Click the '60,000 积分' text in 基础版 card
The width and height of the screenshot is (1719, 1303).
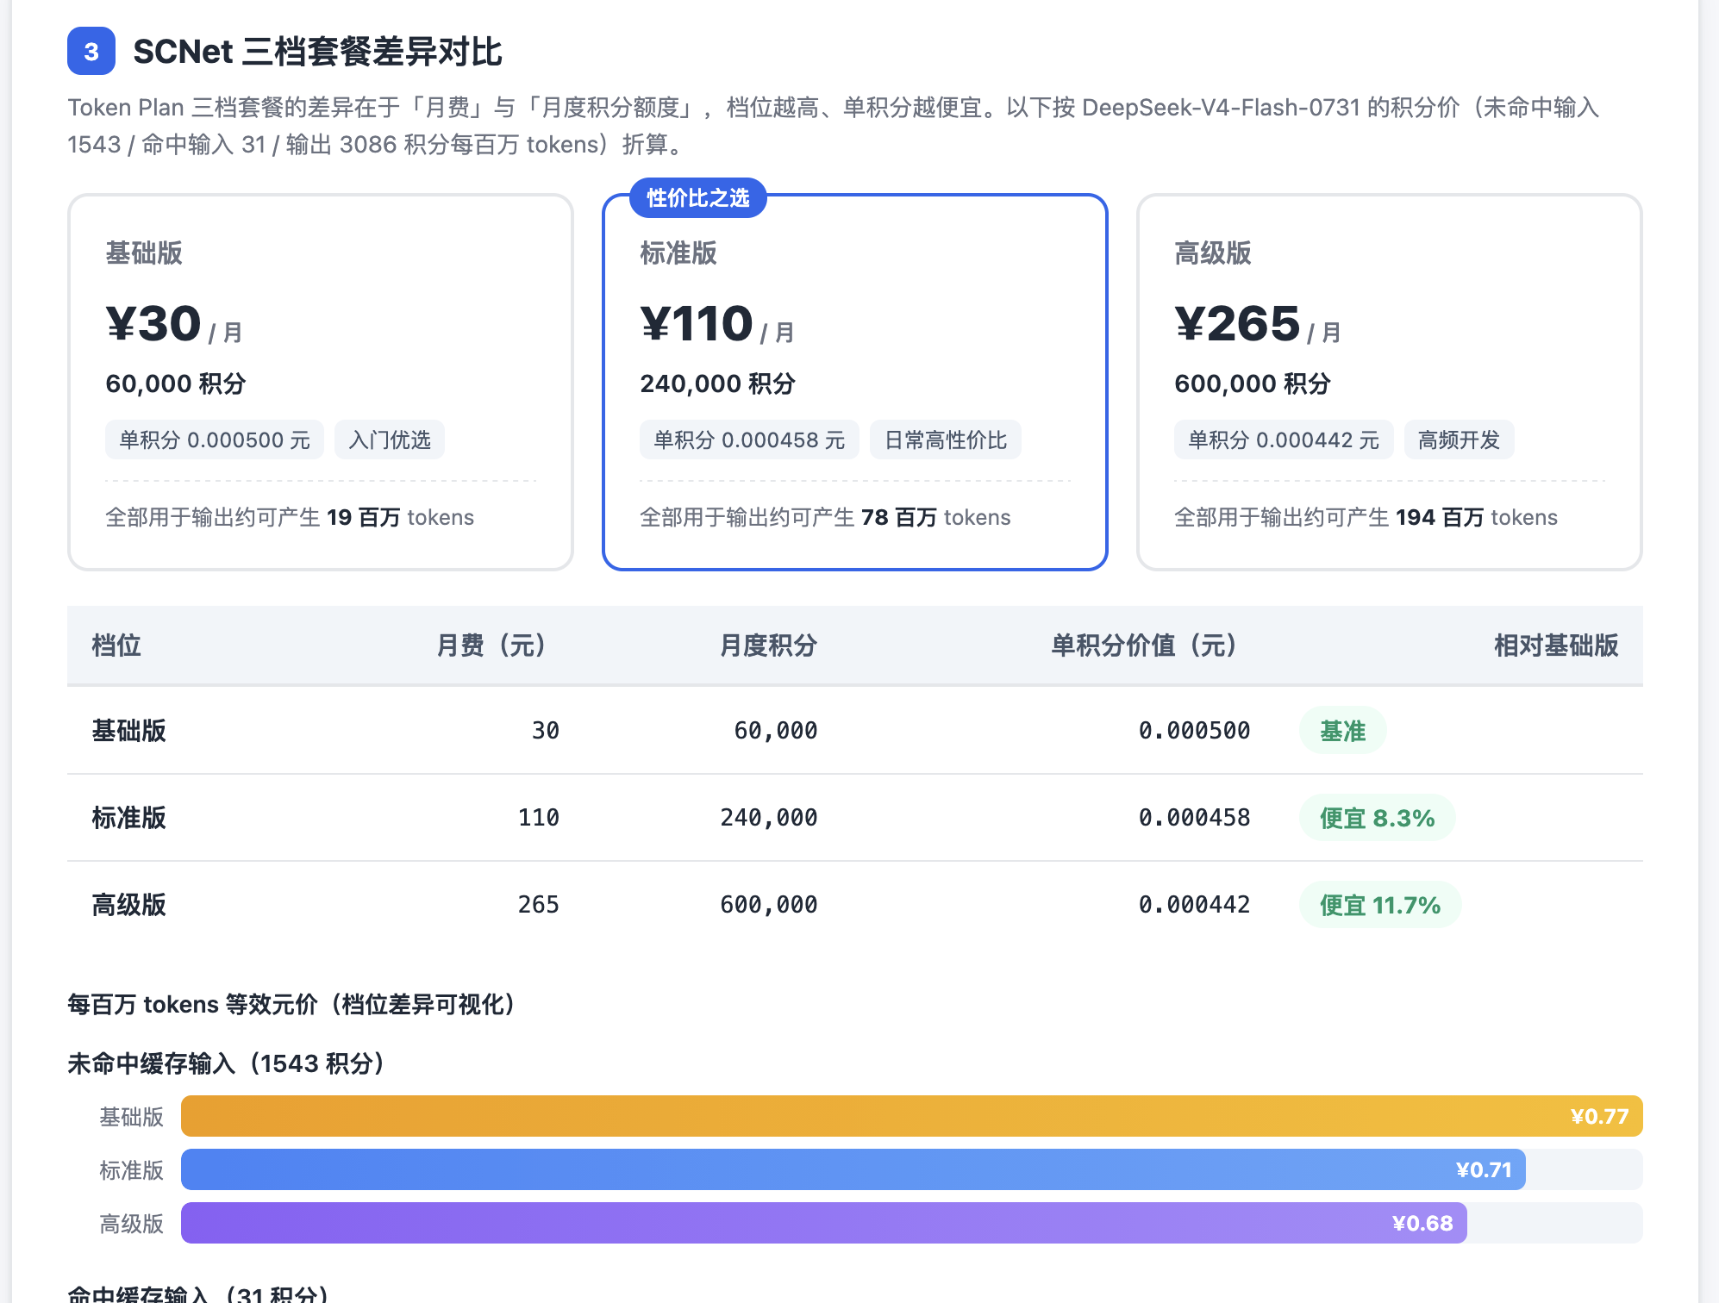click(x=176, y=383)
